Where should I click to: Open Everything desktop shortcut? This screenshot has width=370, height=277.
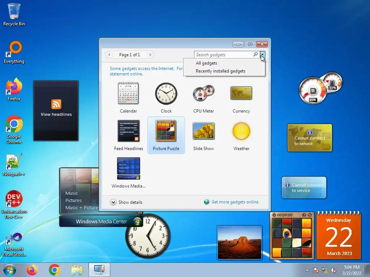[x=14, y=52]
